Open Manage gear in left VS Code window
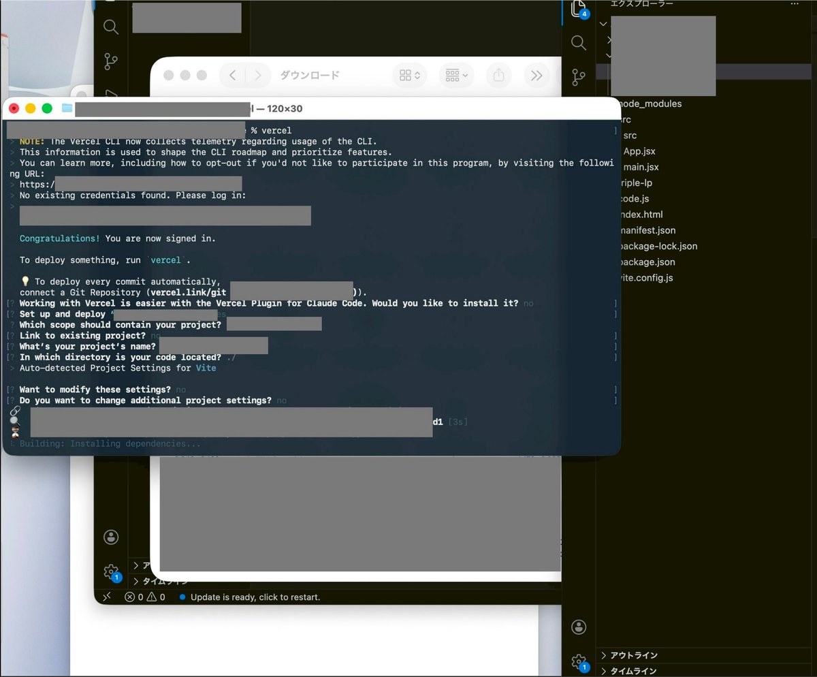Image resolution: width=817 pixels, height=677 pixels. (111, 571)
